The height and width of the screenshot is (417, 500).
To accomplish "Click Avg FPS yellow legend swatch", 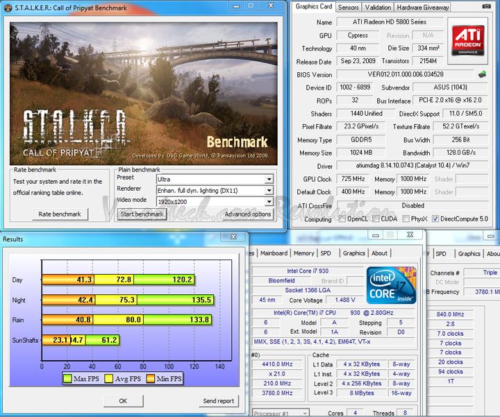I will [109, 378].
